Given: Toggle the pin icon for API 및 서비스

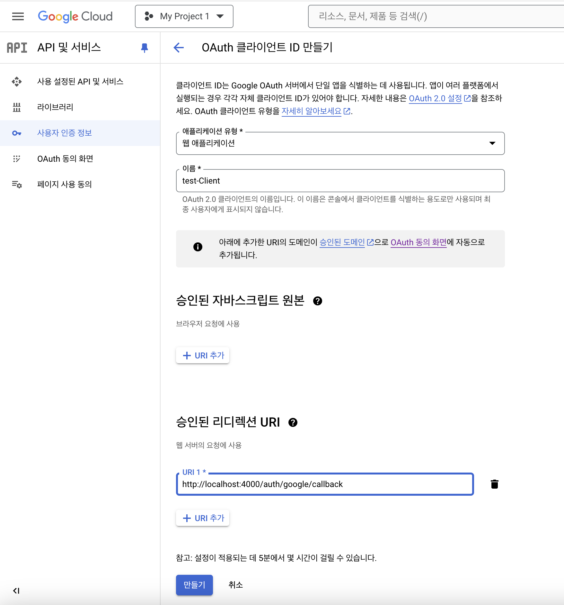Looking at the screenshot, I should (x=145, y=48).
